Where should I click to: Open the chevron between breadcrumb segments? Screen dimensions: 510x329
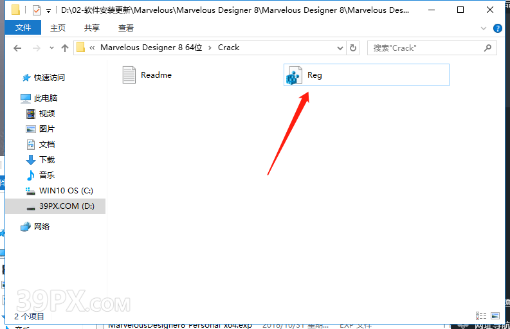point(210,48)
